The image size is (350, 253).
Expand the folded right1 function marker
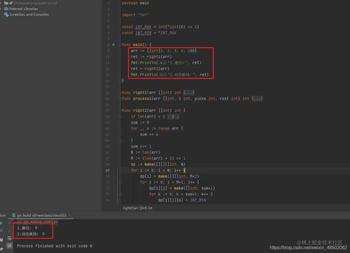[120, 92]
